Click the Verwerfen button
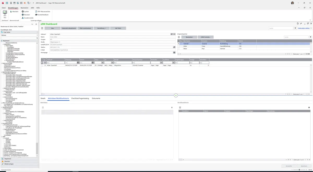 pos(289,166)
